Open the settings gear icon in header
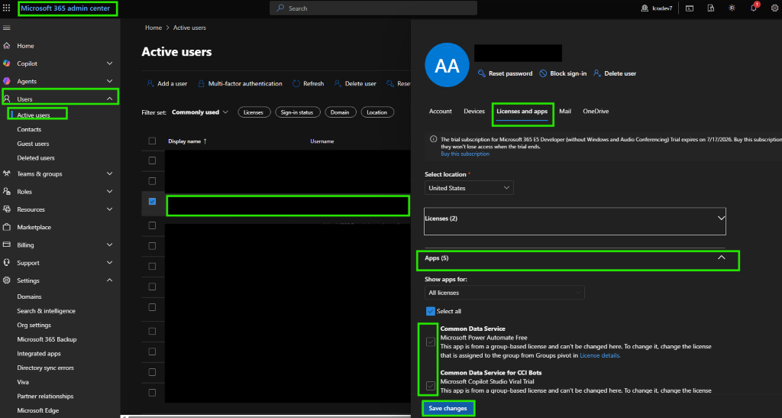The image size is (782, 418). coord(774,8)
